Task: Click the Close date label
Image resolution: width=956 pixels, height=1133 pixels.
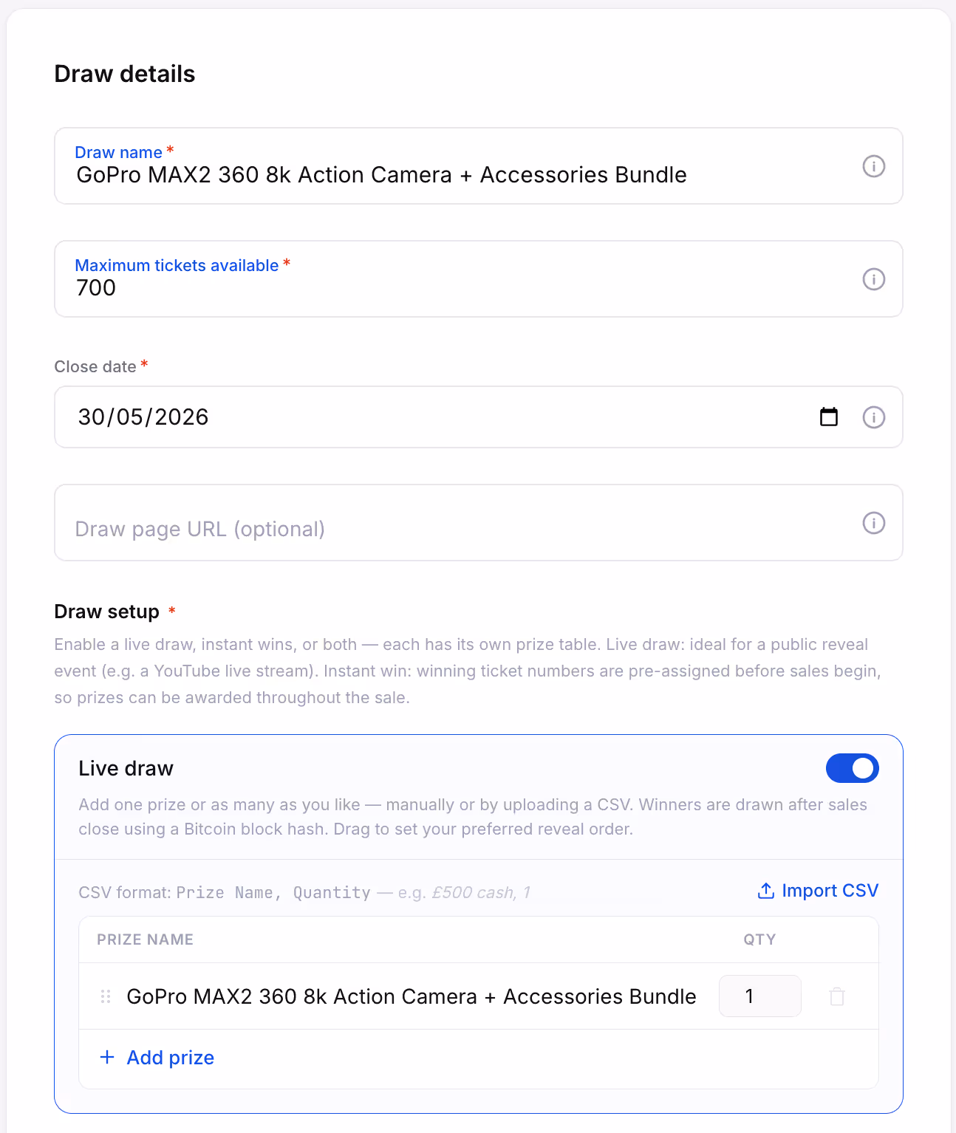Action: (95, 366)
